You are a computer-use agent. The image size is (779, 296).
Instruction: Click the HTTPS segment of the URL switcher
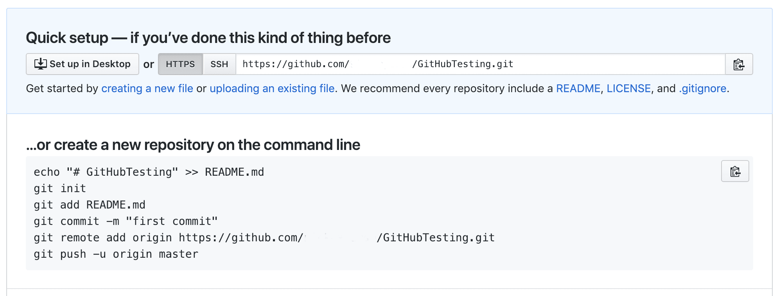[x=180, y=64]
